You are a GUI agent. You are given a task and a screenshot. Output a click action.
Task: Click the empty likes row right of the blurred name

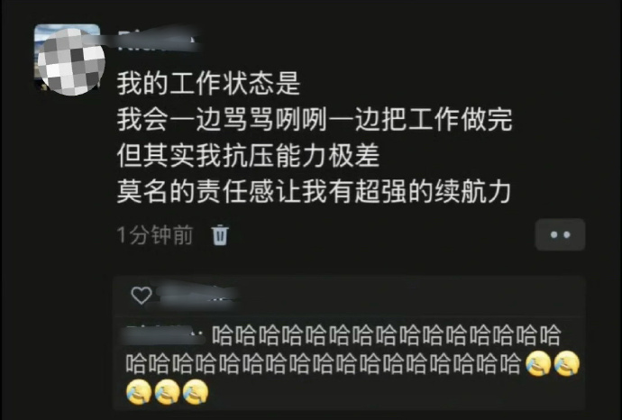(412, 296)
